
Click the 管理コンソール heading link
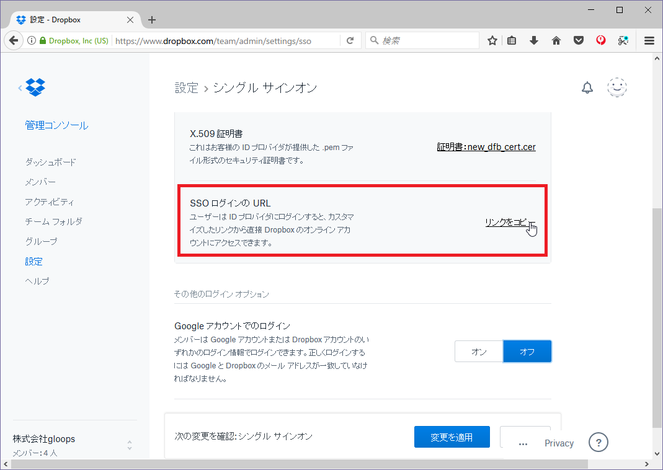click(x=56, y=125)
